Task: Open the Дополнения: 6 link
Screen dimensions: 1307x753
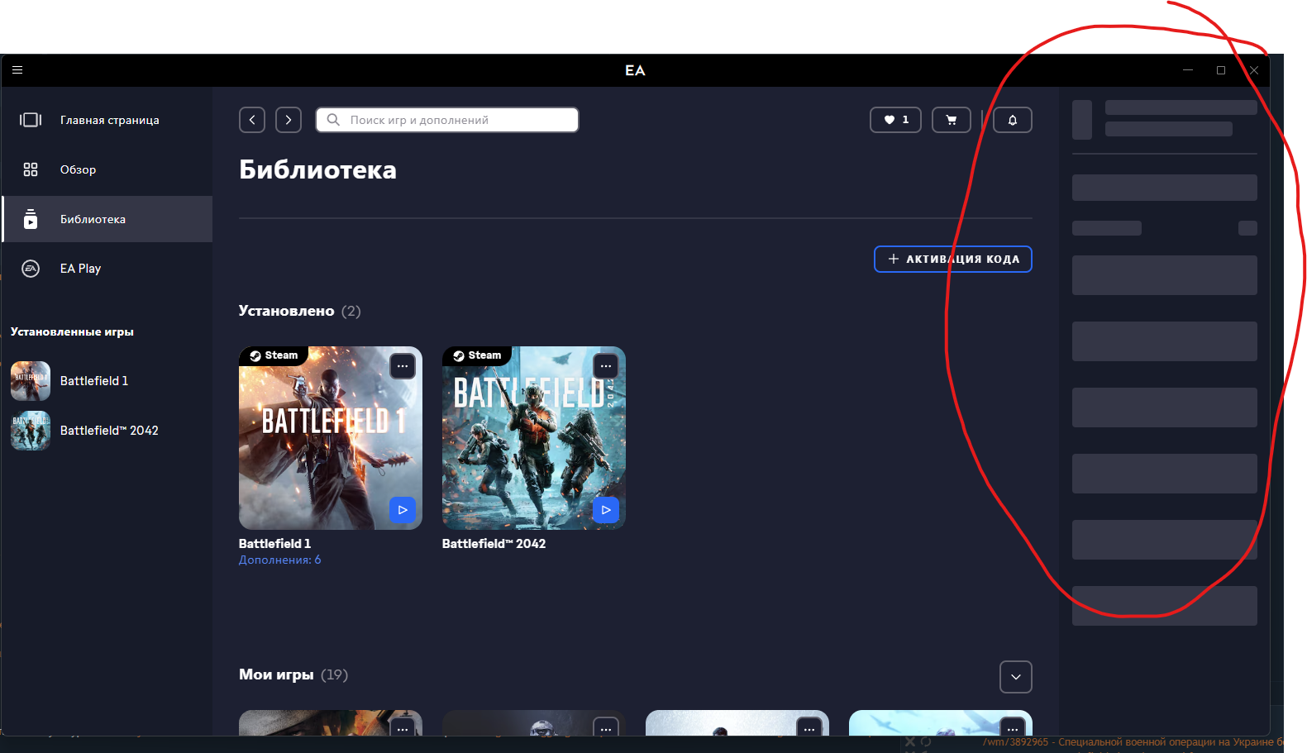Action: click(279, 560)
